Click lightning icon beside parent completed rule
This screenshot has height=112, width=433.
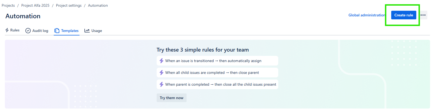pos(161,85)
